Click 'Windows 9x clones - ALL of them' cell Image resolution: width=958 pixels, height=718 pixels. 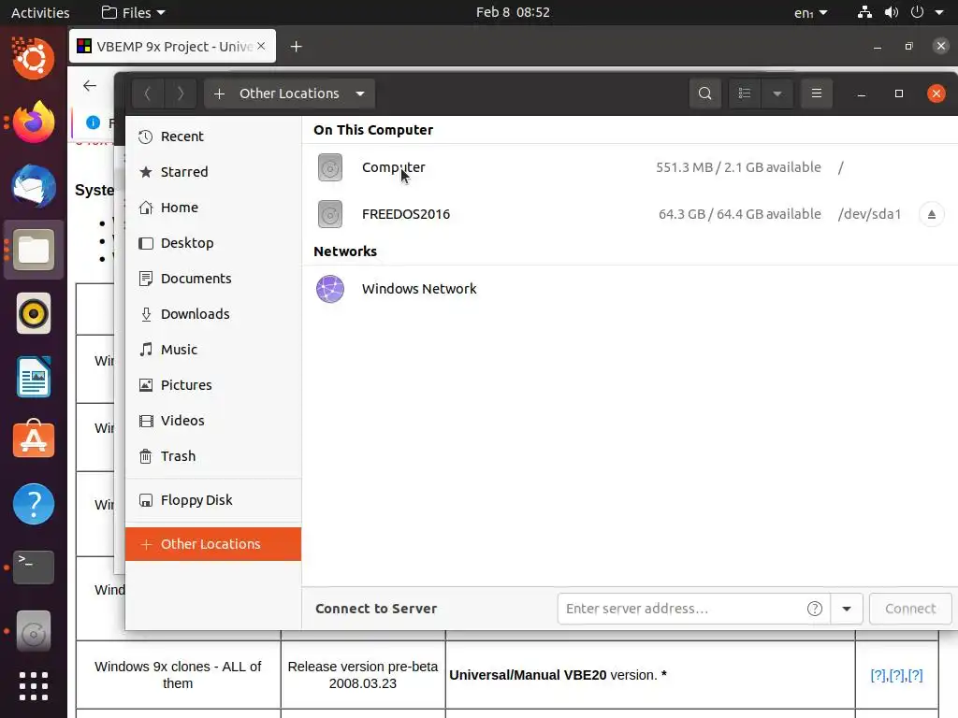coord(178,675)
